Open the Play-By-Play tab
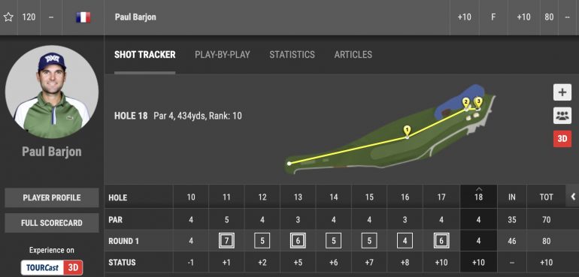 [223, 55]
